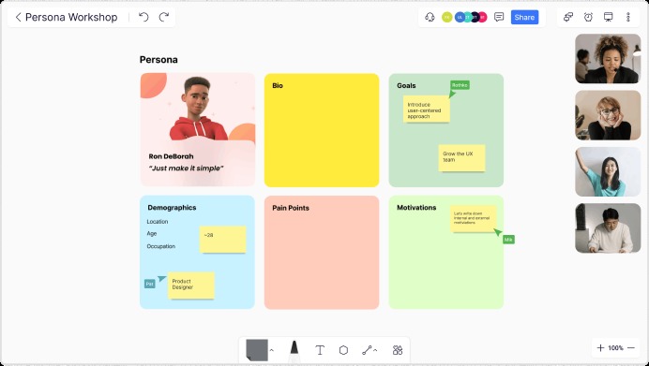The image size is (649, 366).
Task: Click the undo arrow
Action: pos(143,17)
